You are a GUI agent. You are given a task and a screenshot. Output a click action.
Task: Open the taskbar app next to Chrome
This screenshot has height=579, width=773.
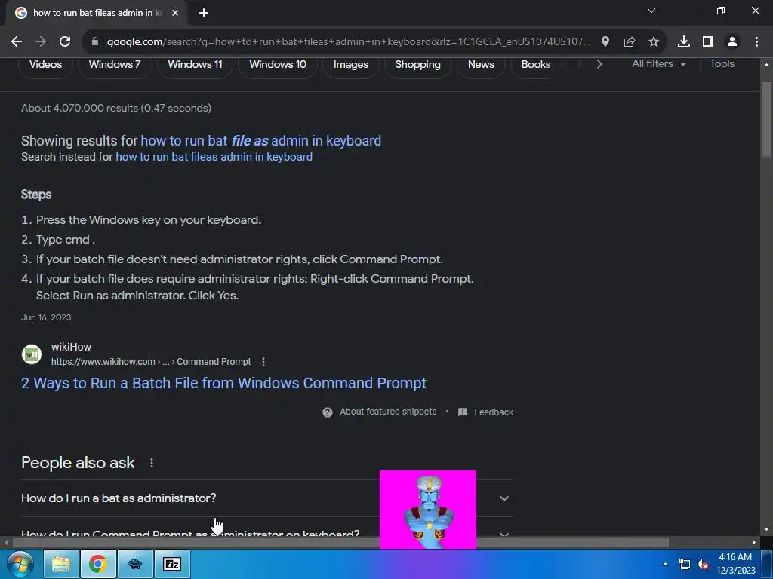click(x=135, y=564)
